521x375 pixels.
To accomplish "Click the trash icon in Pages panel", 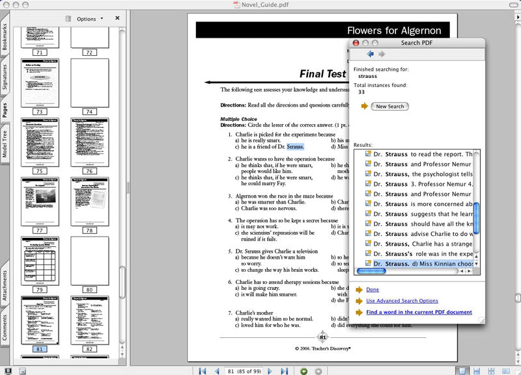I will [x=68, y=19].
